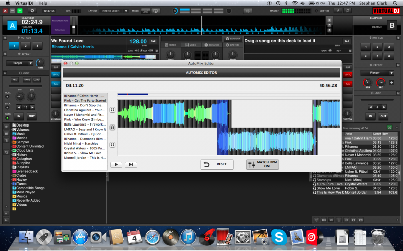The image size is (403, 251).
Task: Select Pink – Get The Party Started track
Action: coord(85,101)
